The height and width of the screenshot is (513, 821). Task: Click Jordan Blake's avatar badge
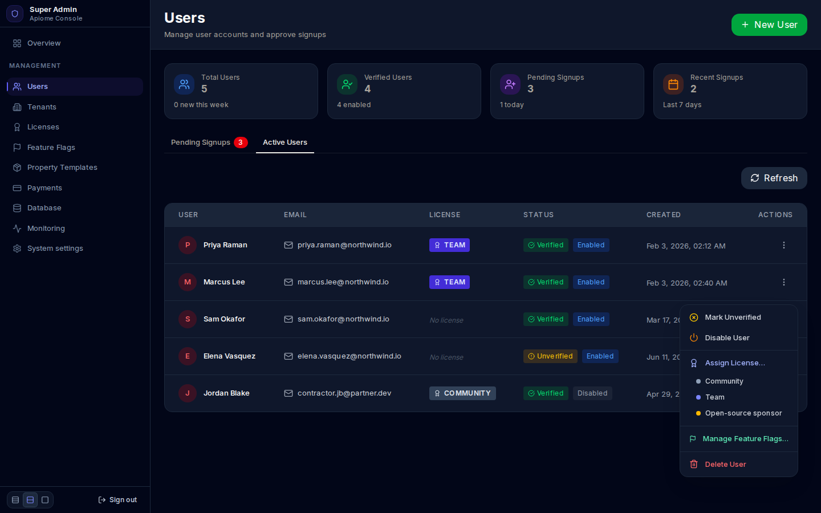pos(188,393)
